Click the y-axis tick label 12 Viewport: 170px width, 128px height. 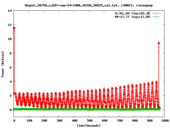(10, 25)
